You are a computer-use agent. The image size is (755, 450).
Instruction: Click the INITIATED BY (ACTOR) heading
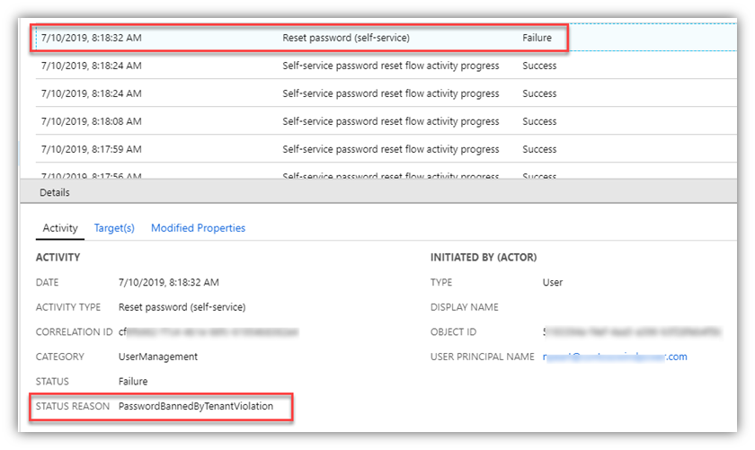coord(484,258)
